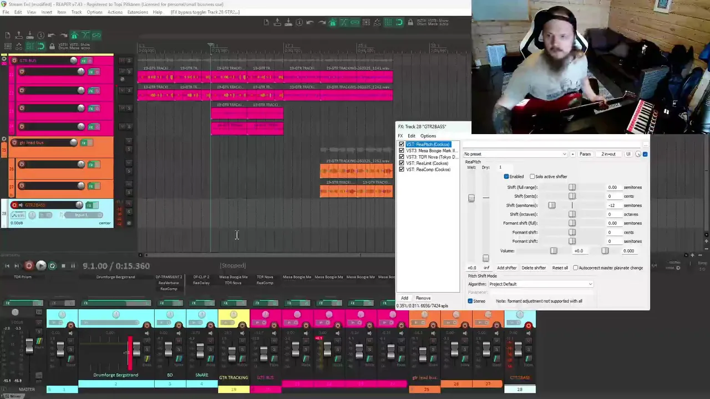
Task: Click the transport Record button
Action: pyautogui.click(x=29, y=266)
